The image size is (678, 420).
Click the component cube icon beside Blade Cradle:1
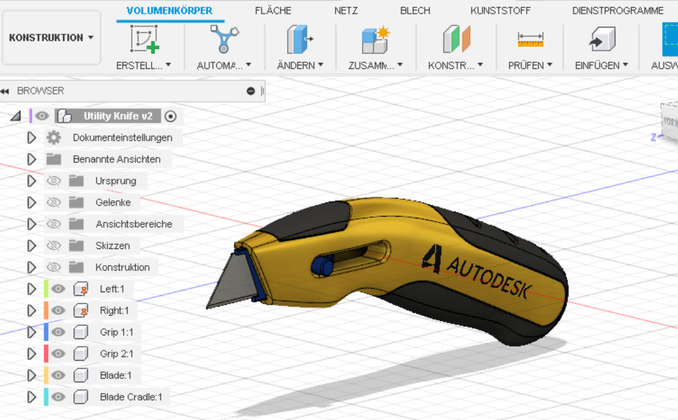click(x=81, y=397)
